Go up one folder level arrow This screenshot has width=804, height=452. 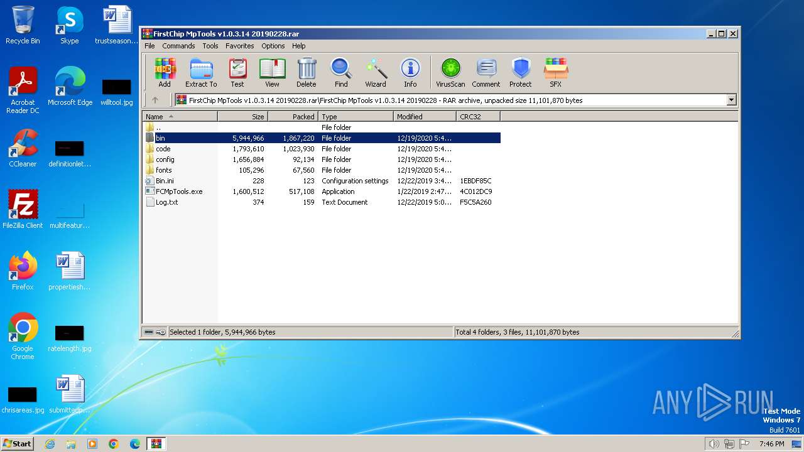[155, 100]
